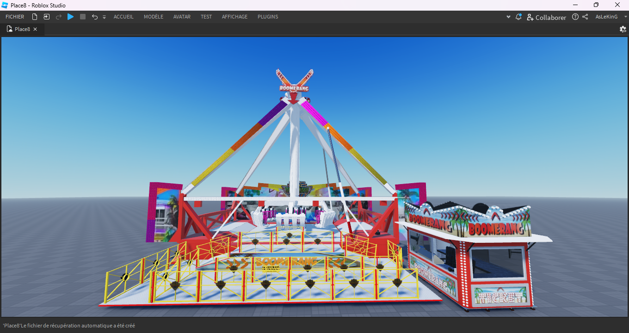Click the grey Stop button
Screen dimensions: 629x333
click(x=83, y=17)
